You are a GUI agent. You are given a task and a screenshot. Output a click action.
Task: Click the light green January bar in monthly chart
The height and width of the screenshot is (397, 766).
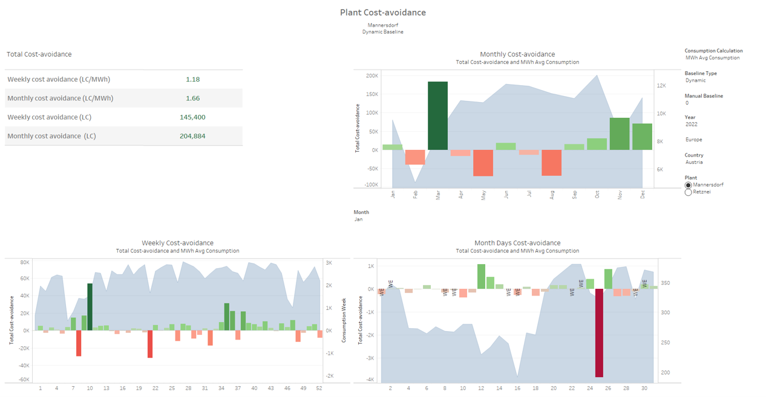point(393,147)
